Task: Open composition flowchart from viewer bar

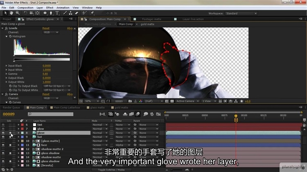Action: (236, 101)
